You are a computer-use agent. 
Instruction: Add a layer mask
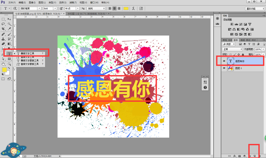(x=239, y=156)
